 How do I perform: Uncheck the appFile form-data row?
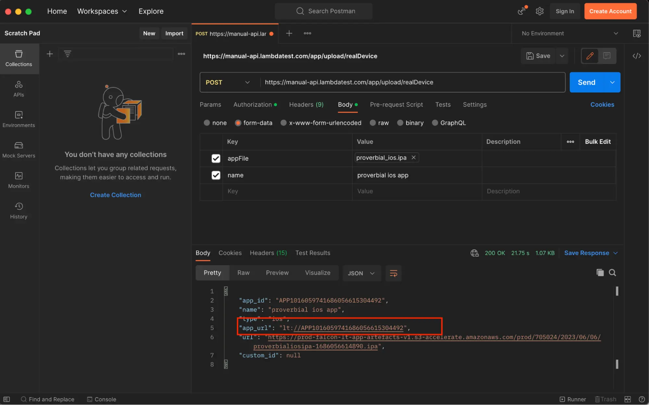(216, 158)
